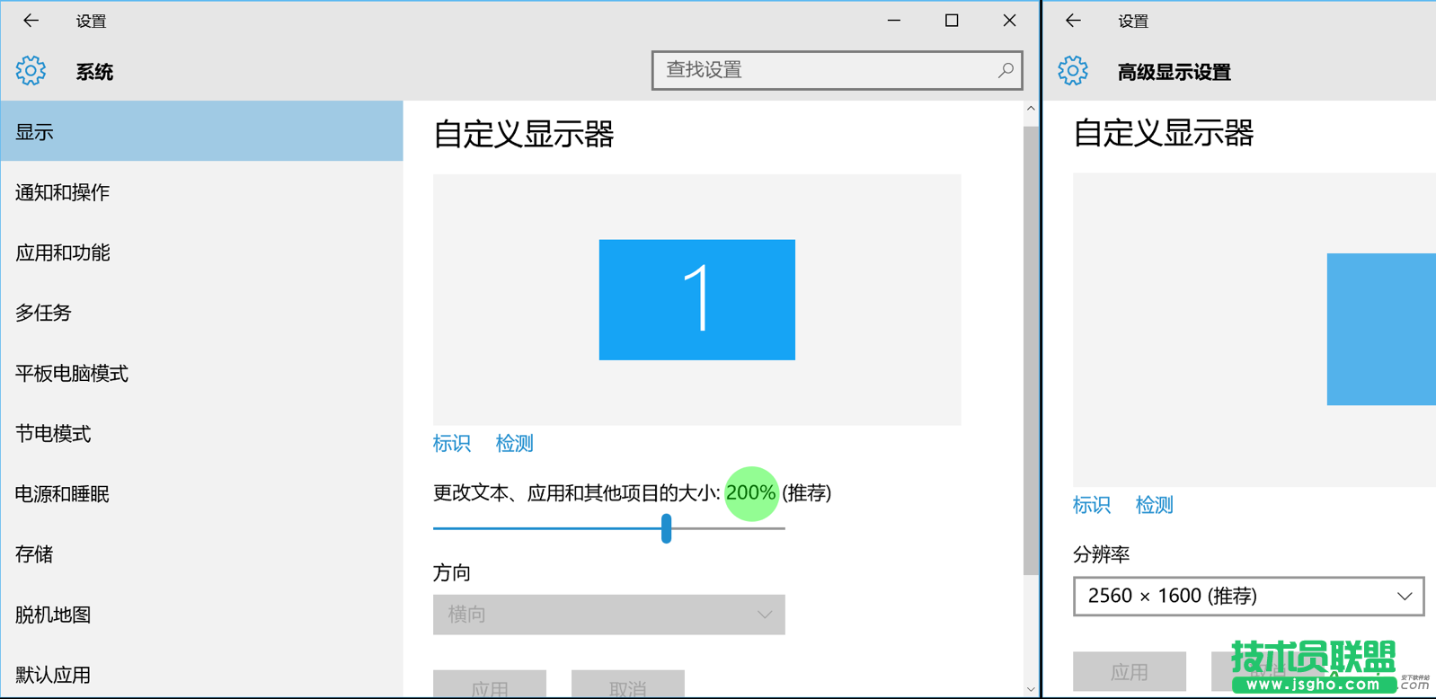Image resolution: width=1436 pixels, height=699 pixels.
Task: Click 应用 button in Advanced display window
Action: click(x=1130, y=671)
